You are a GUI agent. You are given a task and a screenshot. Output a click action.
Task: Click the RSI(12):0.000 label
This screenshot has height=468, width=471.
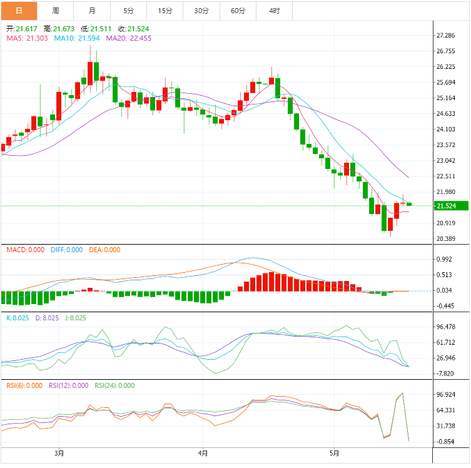68,385
